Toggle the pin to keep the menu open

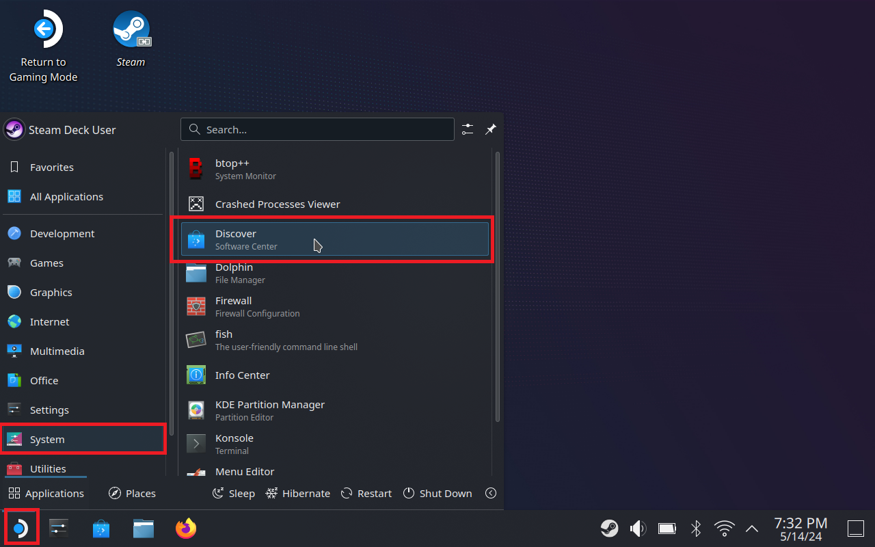[x=490, y=129]
